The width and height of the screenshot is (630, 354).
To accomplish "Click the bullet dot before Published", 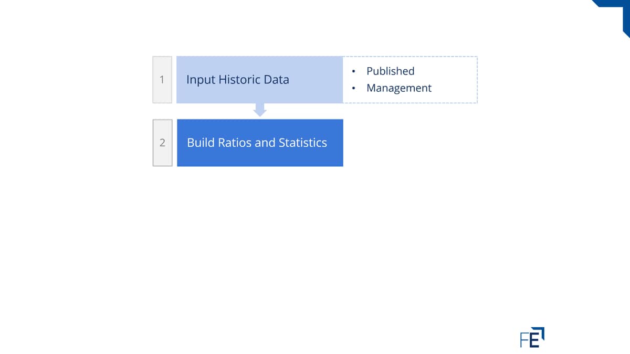I will (354, 71).
